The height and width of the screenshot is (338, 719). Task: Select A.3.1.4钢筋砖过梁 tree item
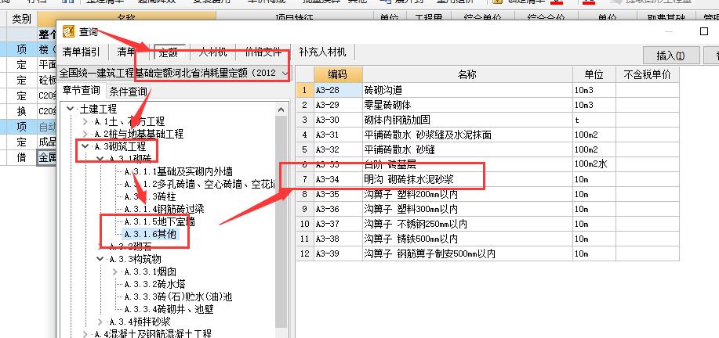click(164, 209)
